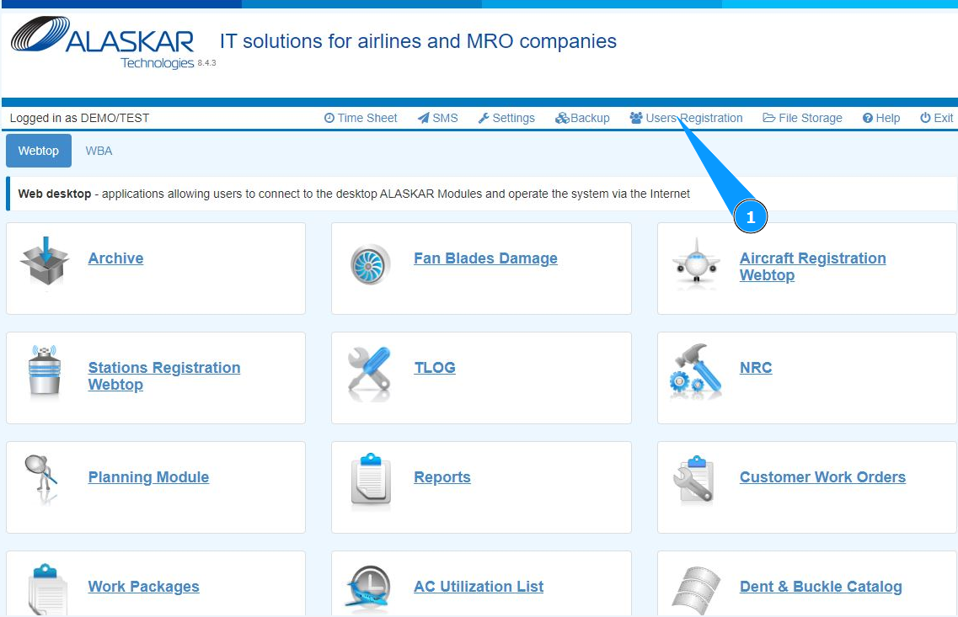Open File Storage in the toolbar
Viewport: 958px width, 617px height.
802,118
